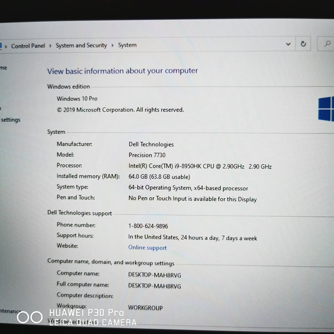Viewport: 334px width, 334px height.
Task: Expand chevron before Control Panel breadcrumb
Action: (x=6, y=46)
